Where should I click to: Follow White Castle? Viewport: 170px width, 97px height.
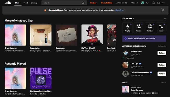click(x=162, y=53)
